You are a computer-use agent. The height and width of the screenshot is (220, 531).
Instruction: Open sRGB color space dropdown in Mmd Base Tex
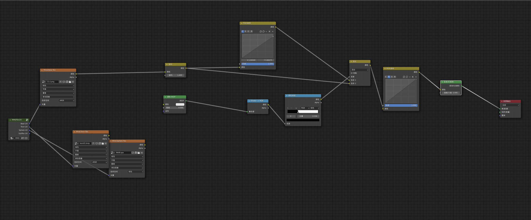[67, 101]
